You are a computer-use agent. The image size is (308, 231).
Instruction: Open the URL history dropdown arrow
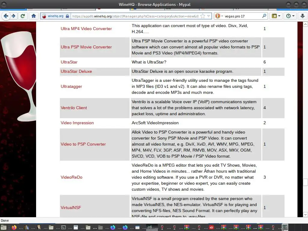point(209,16)
